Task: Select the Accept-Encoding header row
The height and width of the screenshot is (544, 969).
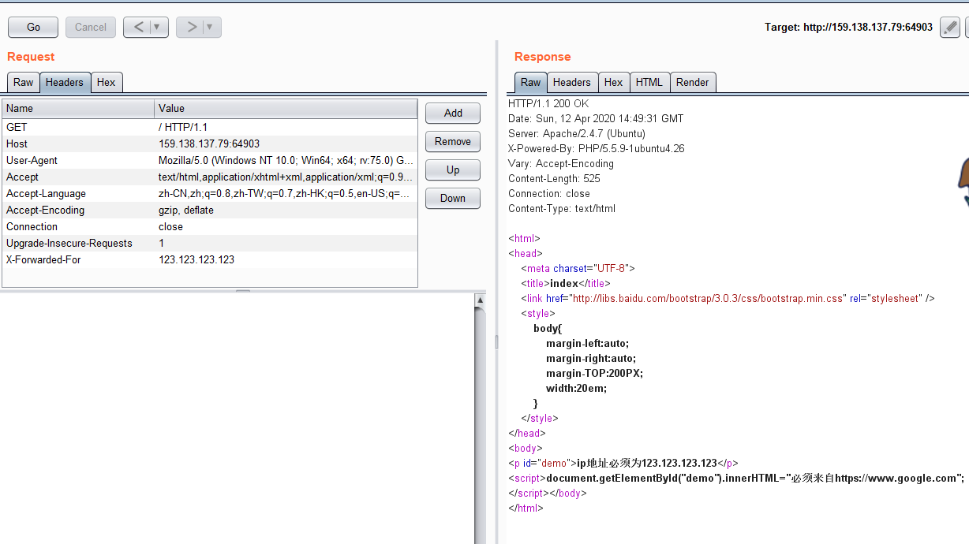Action: pos(210,210)
